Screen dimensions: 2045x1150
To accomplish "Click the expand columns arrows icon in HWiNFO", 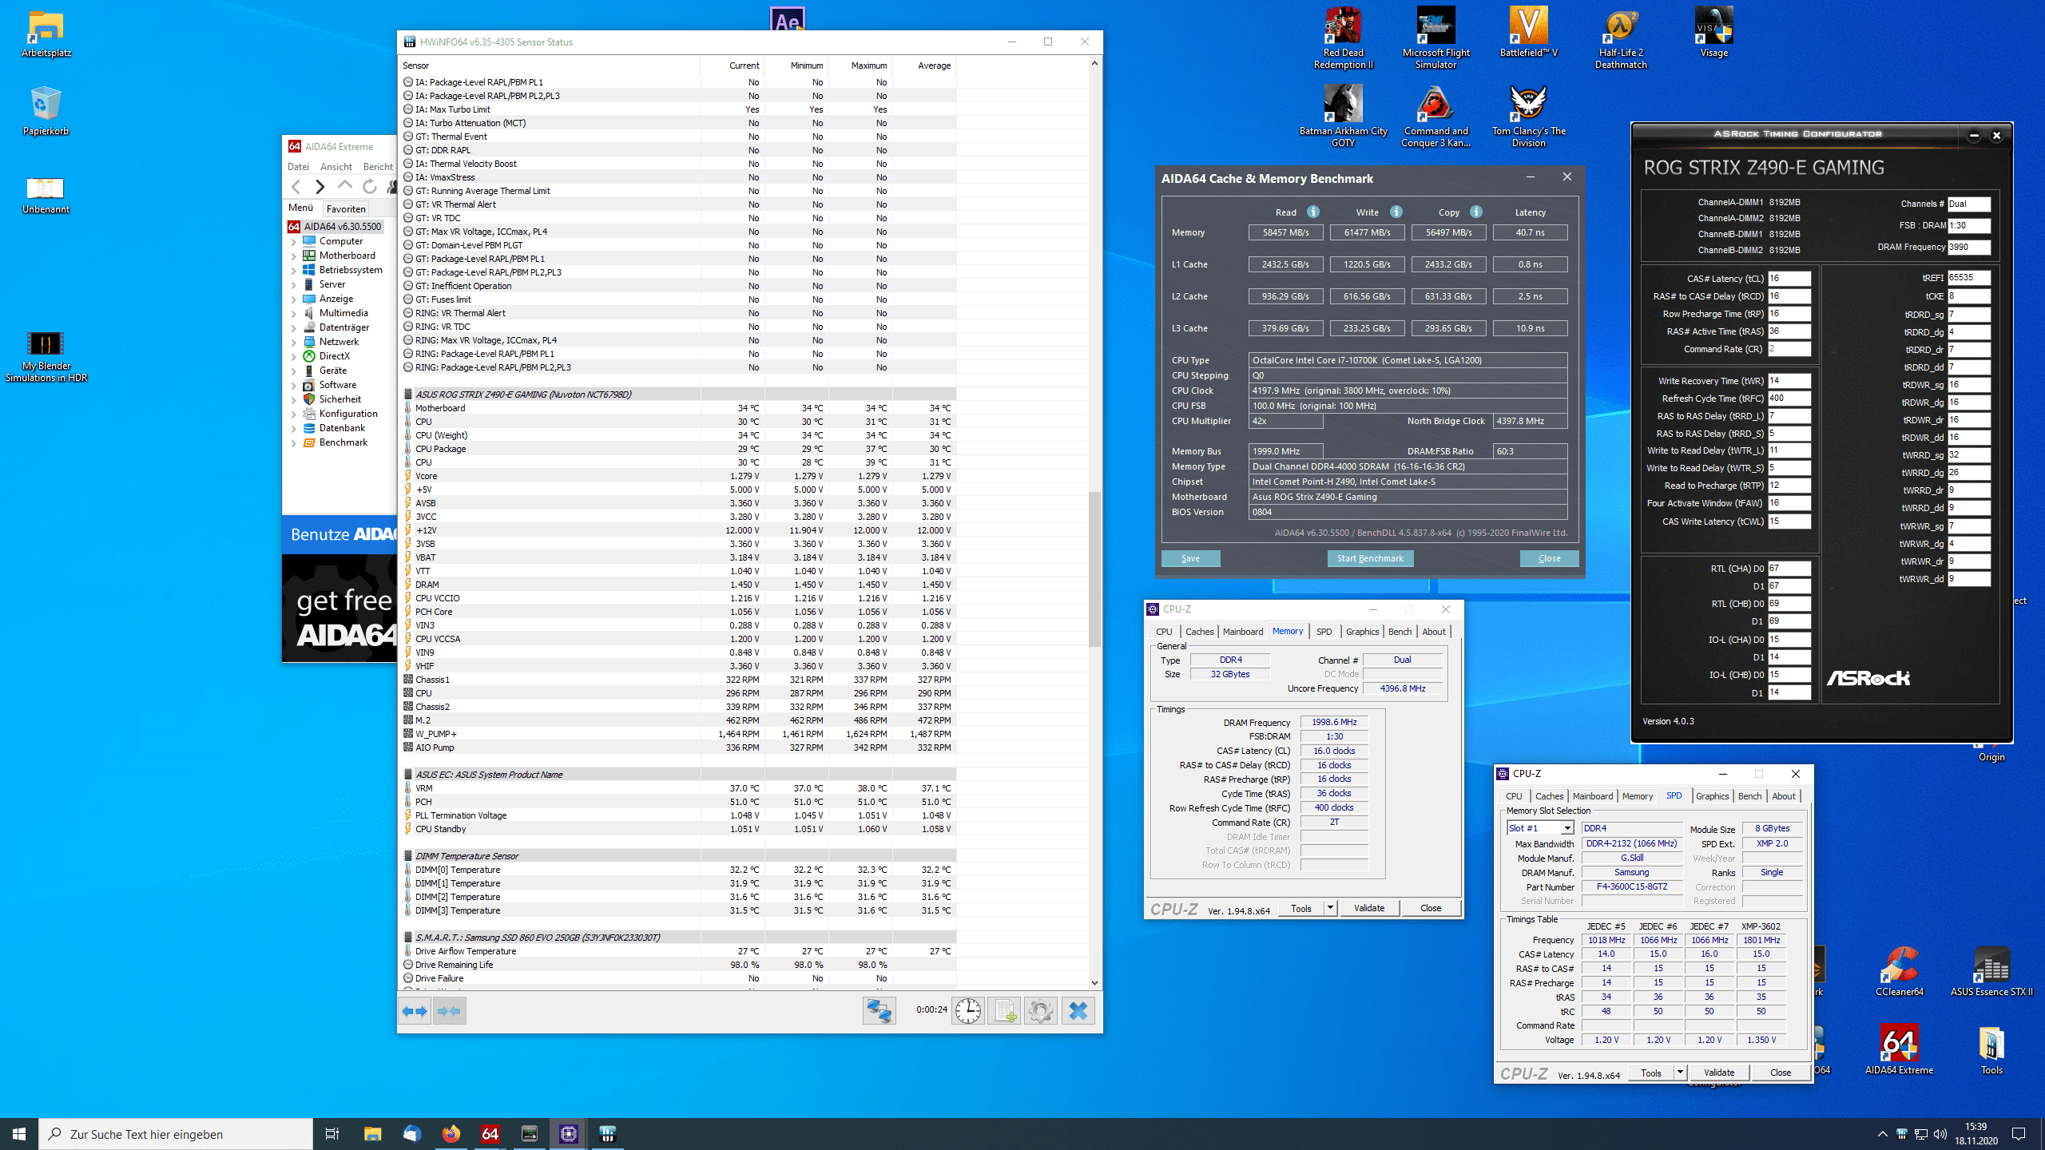I will coord(415,1011).
